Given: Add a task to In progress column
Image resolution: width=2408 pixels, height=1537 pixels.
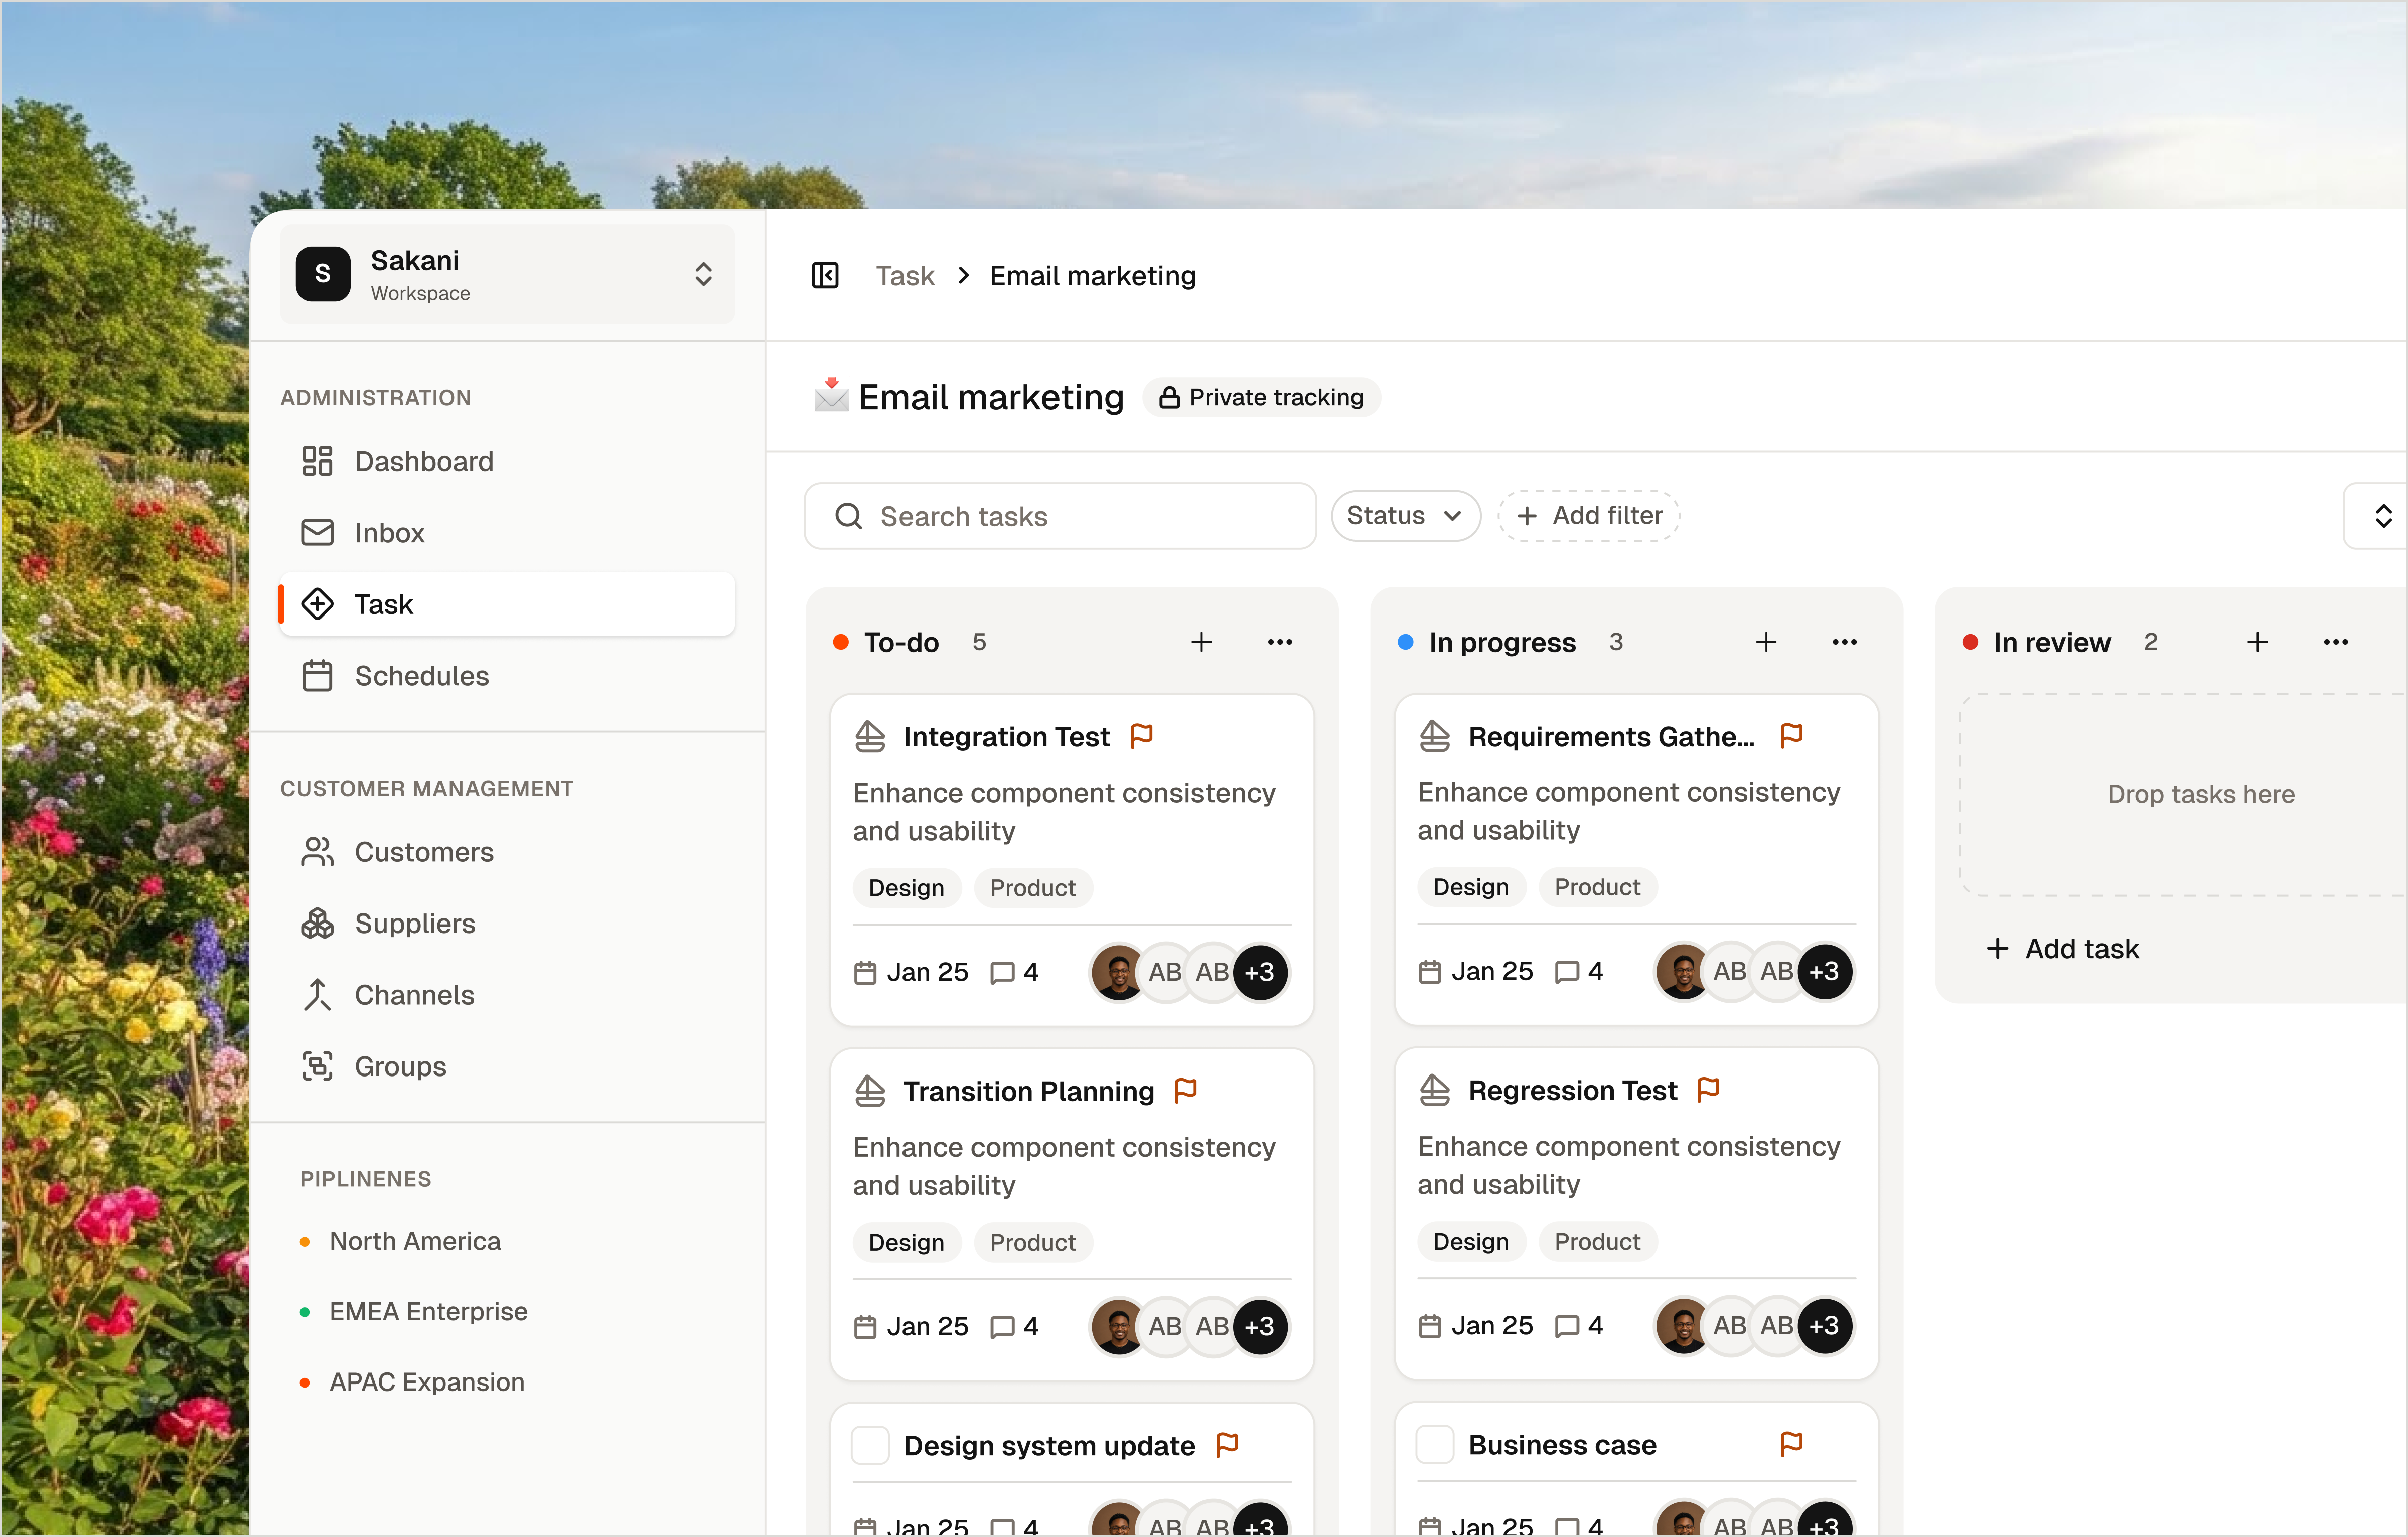Looking at the screenshot, I should 1766,642.
